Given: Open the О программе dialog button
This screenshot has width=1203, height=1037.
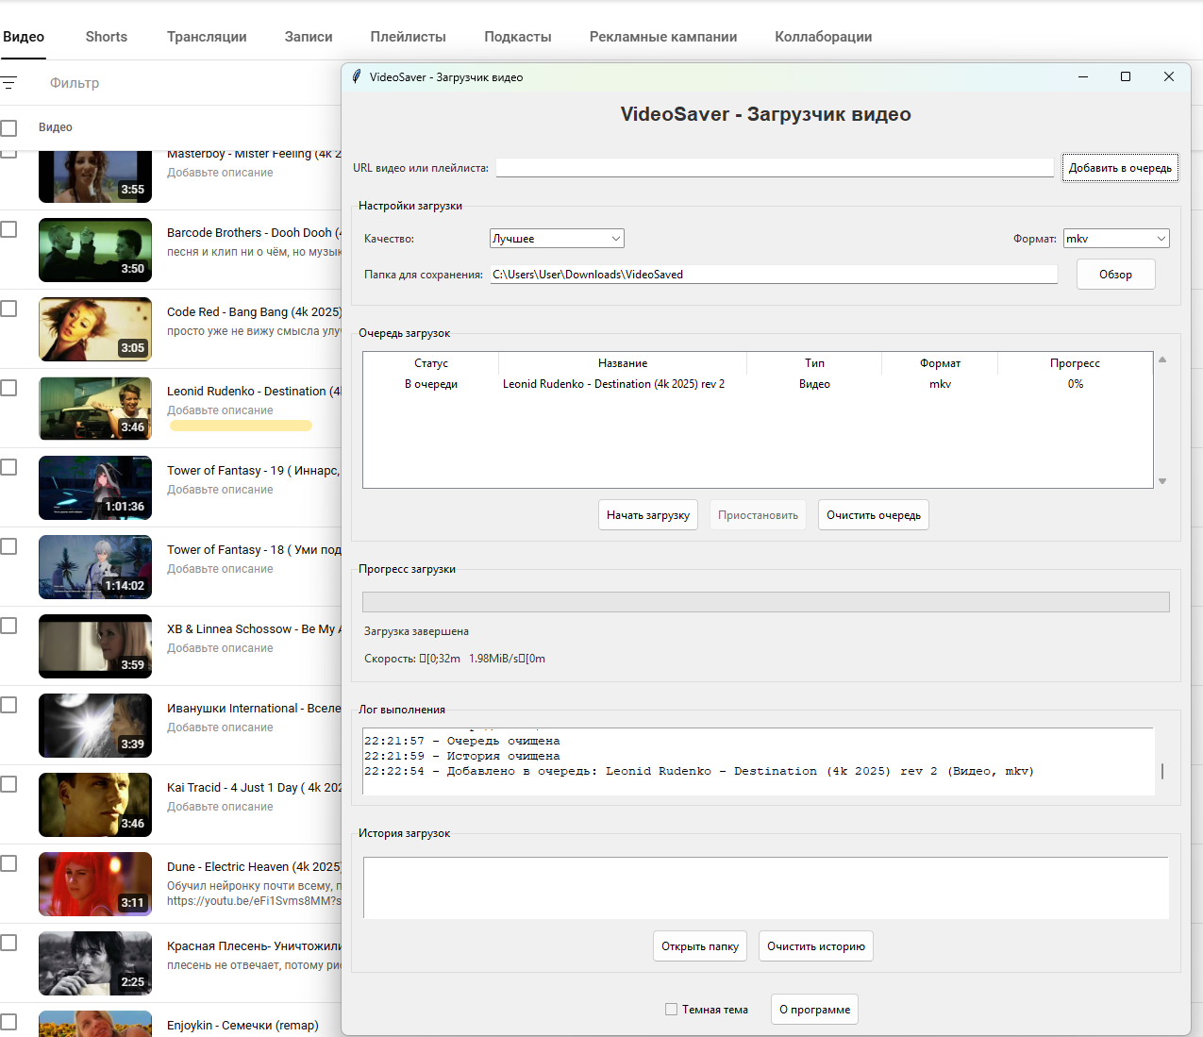Looking at the screenshot, I should [x=814, y=1010].
